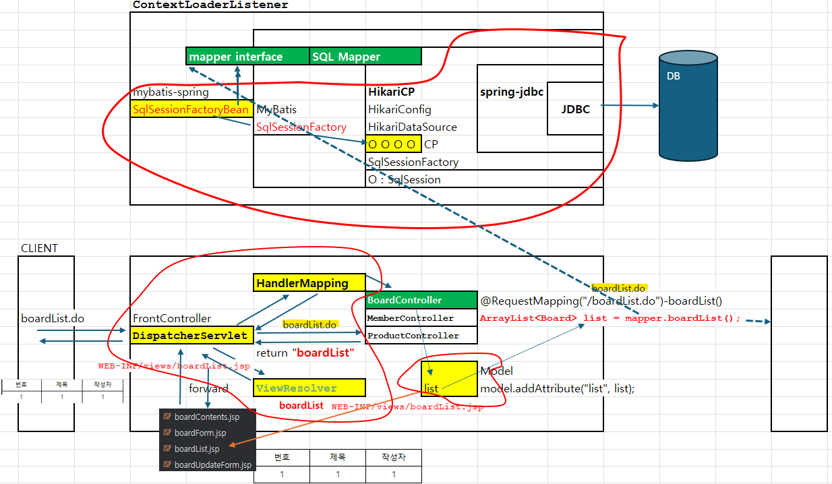Click the forward label
The width and height of the screenshot is (832, 484).
(208, 388)
